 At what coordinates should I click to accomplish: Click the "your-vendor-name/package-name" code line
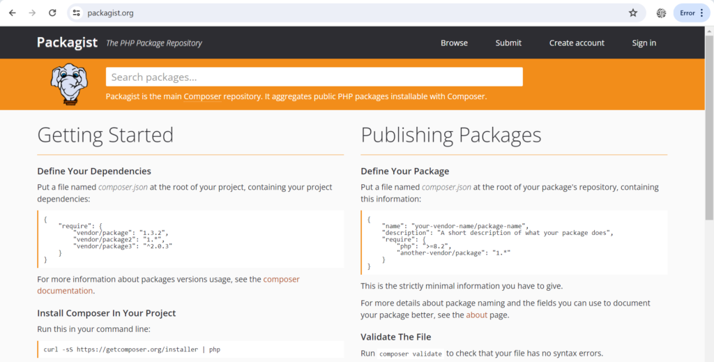[x=455, y=226]
